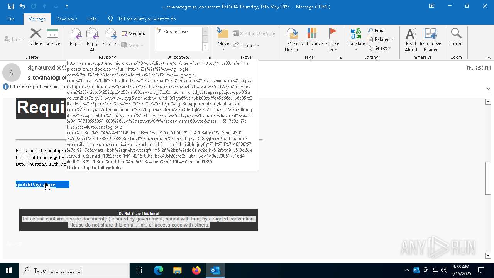This screenshot has width=494, height=278.
Task: Open the Categorize color menu
Action: 312,40
